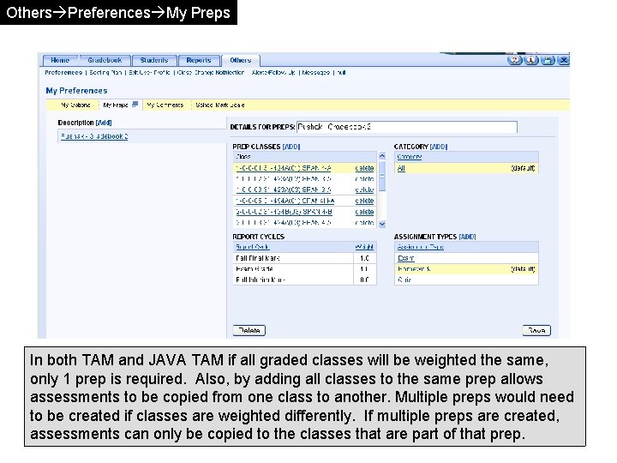Click the Details for Preps name field
The image size is (617, 463).
(x=407, y=127)
